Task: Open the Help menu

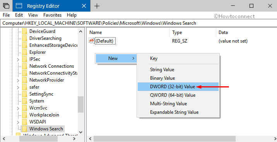Action: (72, 15)
